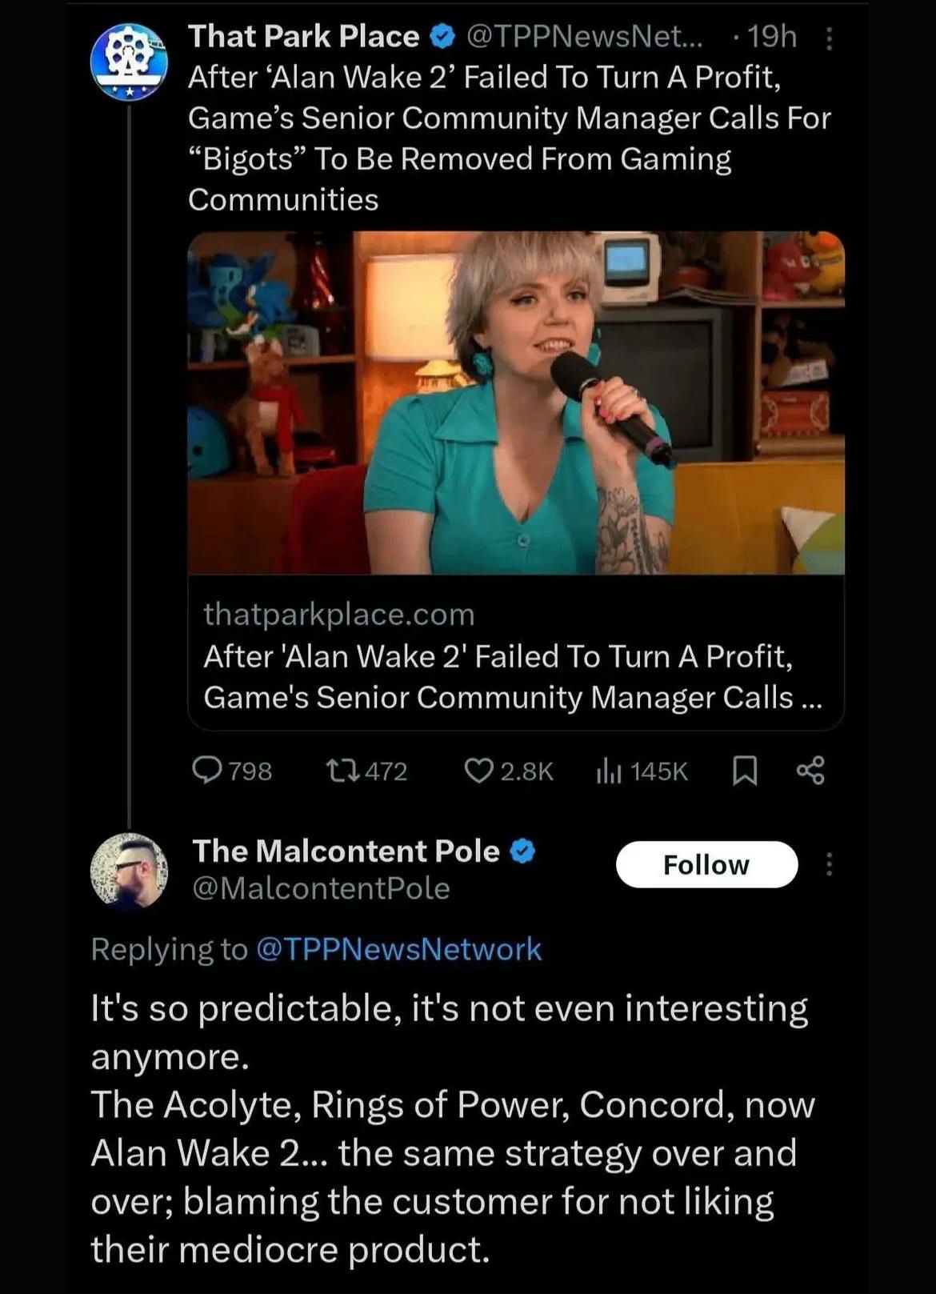Click the @MalcontentPole handle
The width and height of the screenshot is (936, 1294).
pos(321,888)
